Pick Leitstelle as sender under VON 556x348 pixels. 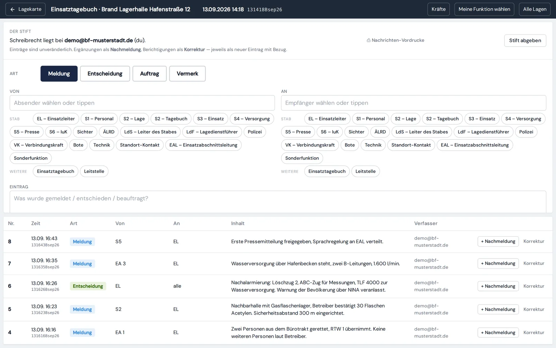click(94, 171)
